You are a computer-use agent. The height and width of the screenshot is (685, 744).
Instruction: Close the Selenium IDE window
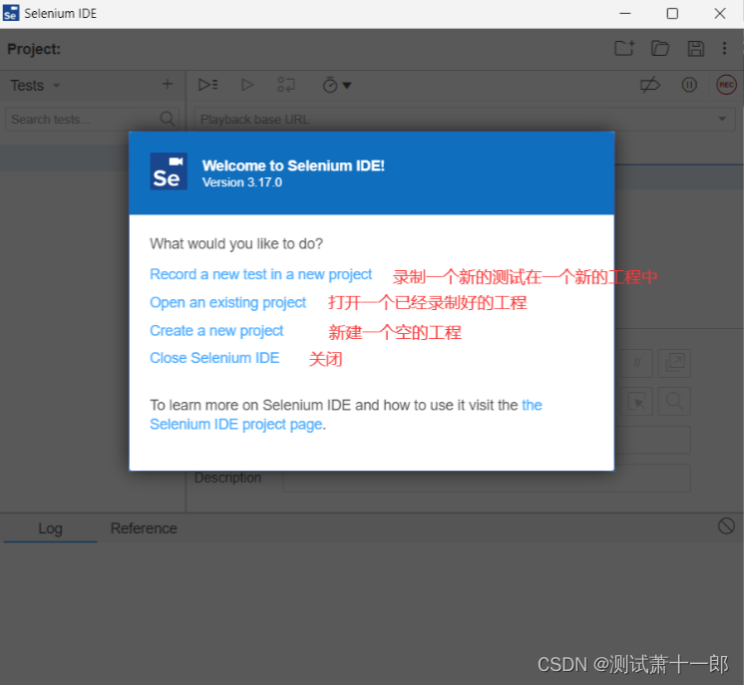(x=720, y=13)
